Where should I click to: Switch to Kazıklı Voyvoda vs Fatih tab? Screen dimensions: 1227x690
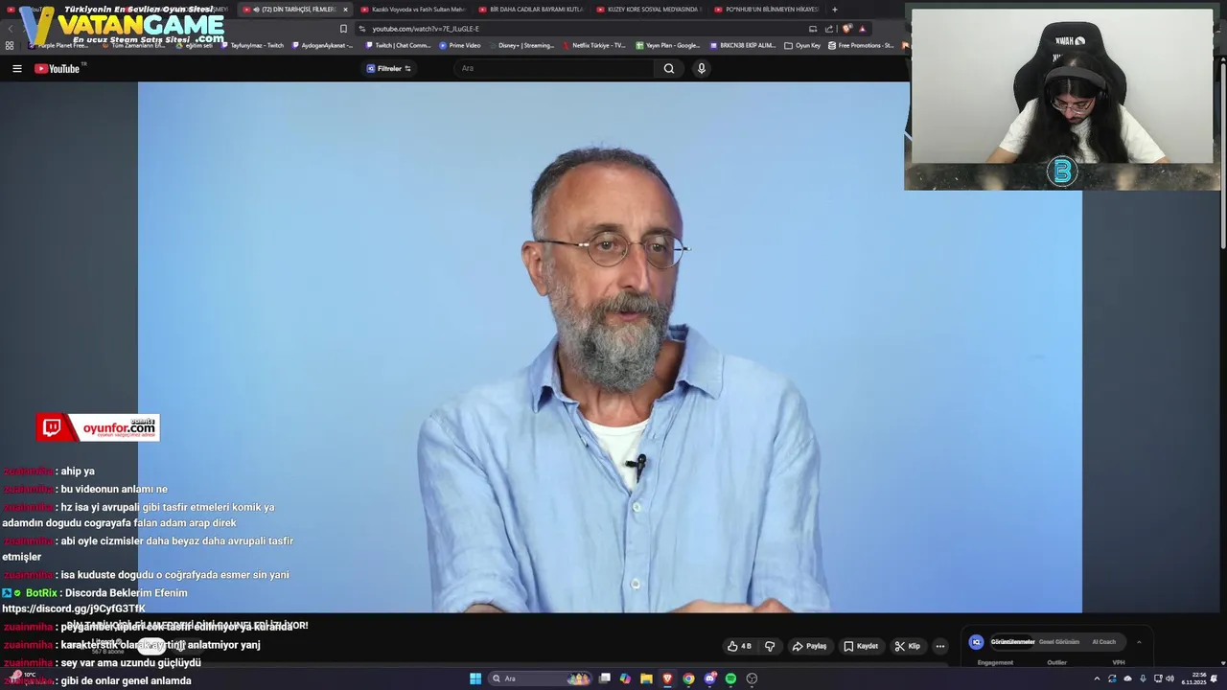(412, 10)
